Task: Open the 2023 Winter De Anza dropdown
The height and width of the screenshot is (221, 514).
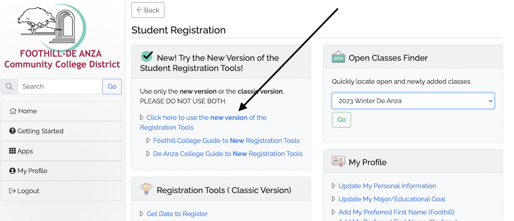Action: pyautogui.click(x=413, y=101)
